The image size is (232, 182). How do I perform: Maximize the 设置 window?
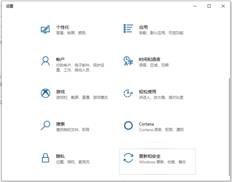(209, 6)
